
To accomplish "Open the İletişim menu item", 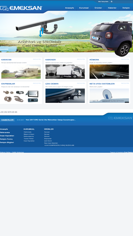I will [126, 8].
